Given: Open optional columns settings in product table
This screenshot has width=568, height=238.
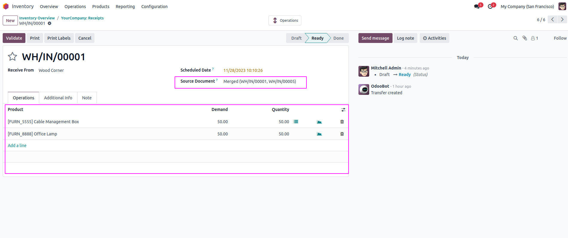Looking at the screenshot, I should [x=343, y=110].
